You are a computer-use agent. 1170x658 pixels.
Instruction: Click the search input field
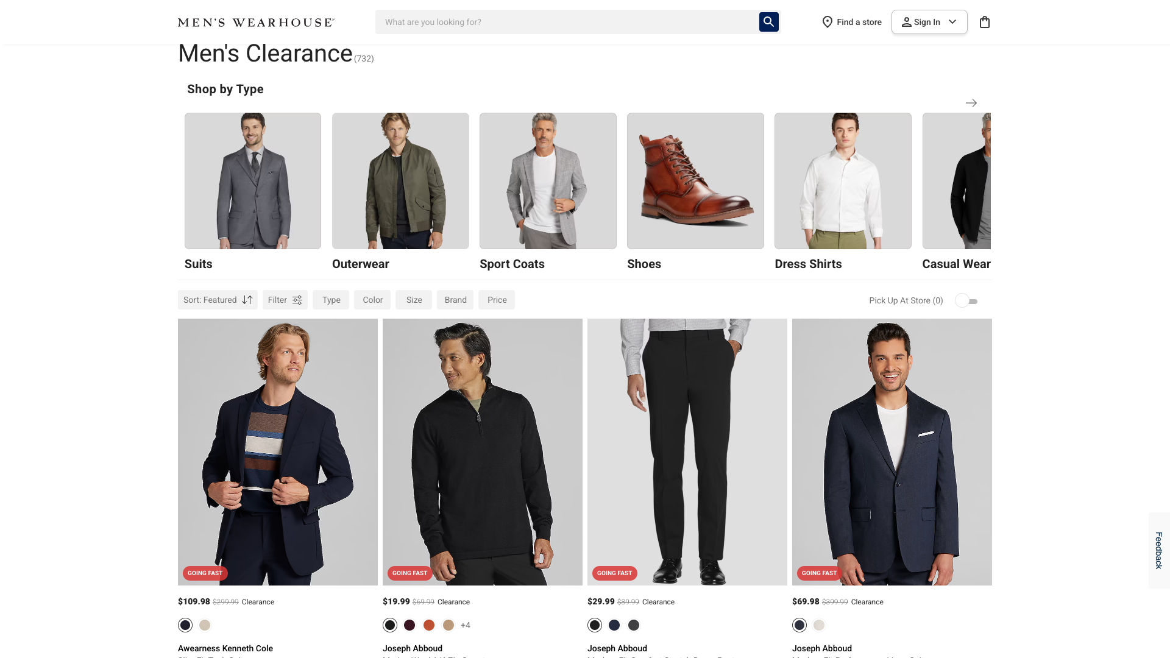[567, 22]
